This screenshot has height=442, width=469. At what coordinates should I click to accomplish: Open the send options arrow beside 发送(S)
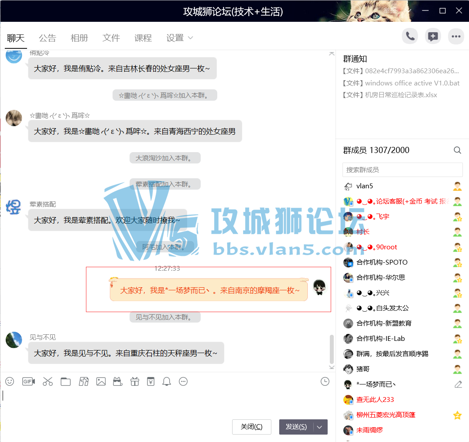(x=320, y=427)
